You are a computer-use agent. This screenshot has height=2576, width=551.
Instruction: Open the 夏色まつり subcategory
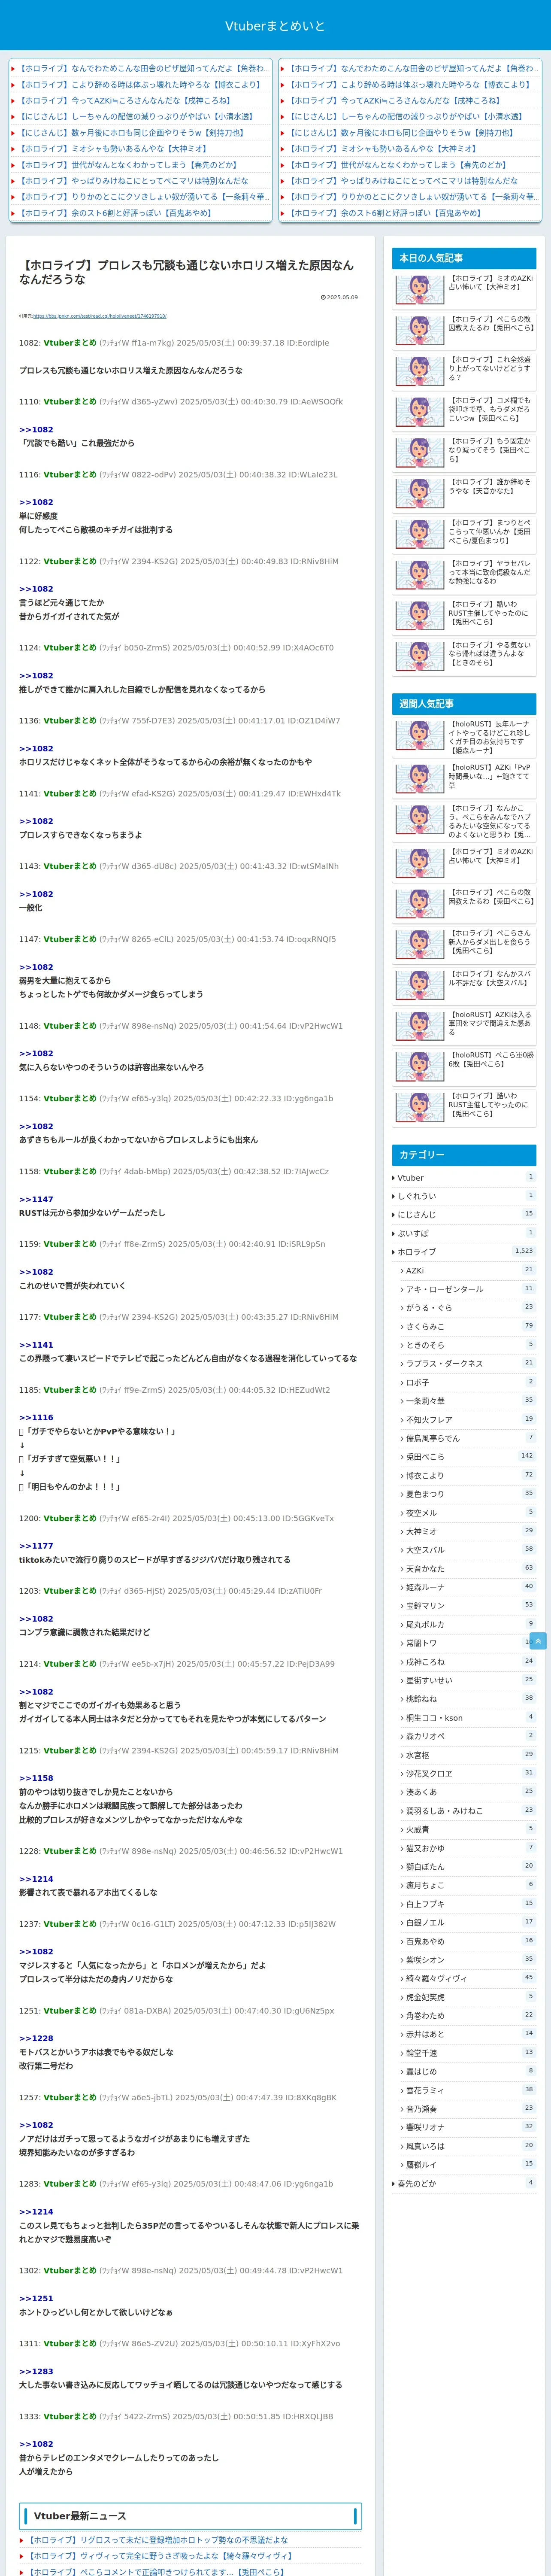[x=468, y=1494]
